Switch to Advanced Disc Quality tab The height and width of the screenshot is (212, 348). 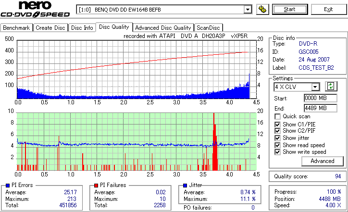pyautogui.click(x=163, y=28)
